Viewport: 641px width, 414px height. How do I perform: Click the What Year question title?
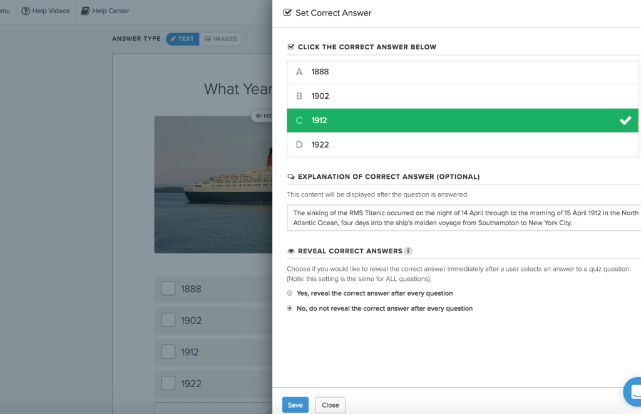point(238,89)
